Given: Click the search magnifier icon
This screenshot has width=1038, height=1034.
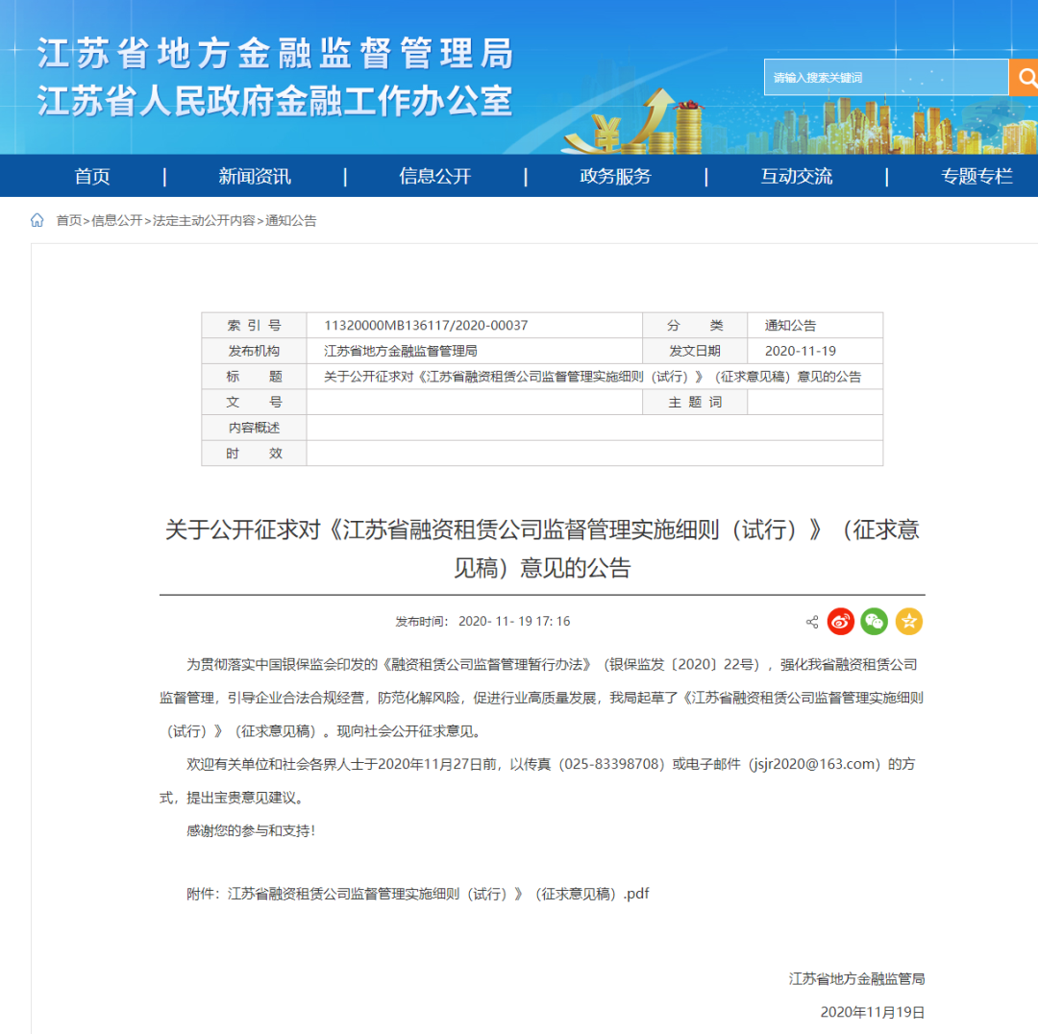Looking at the screenshot, I should click(1027, 76).
